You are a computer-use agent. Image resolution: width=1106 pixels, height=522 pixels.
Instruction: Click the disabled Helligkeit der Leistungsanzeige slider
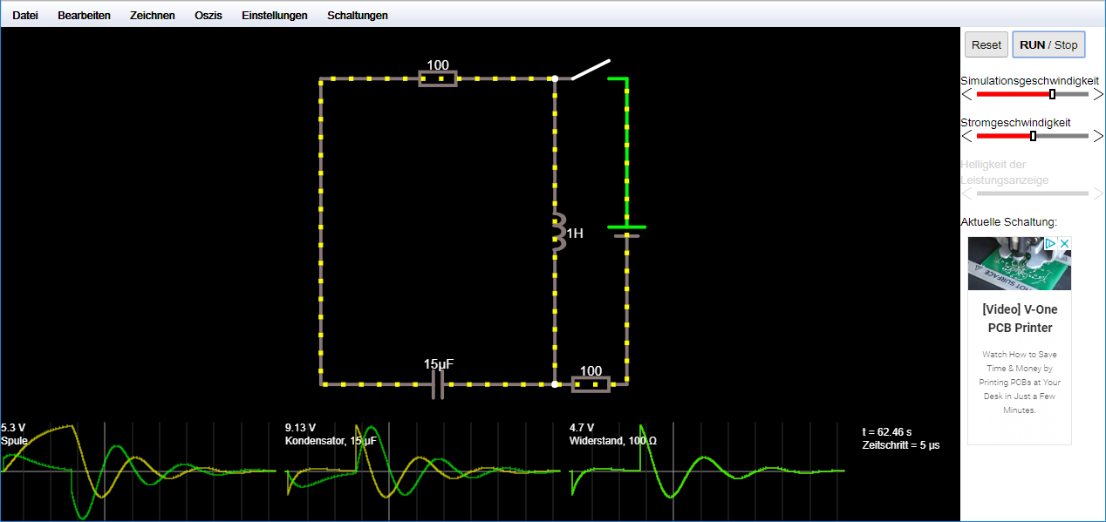coord(1033,193)
